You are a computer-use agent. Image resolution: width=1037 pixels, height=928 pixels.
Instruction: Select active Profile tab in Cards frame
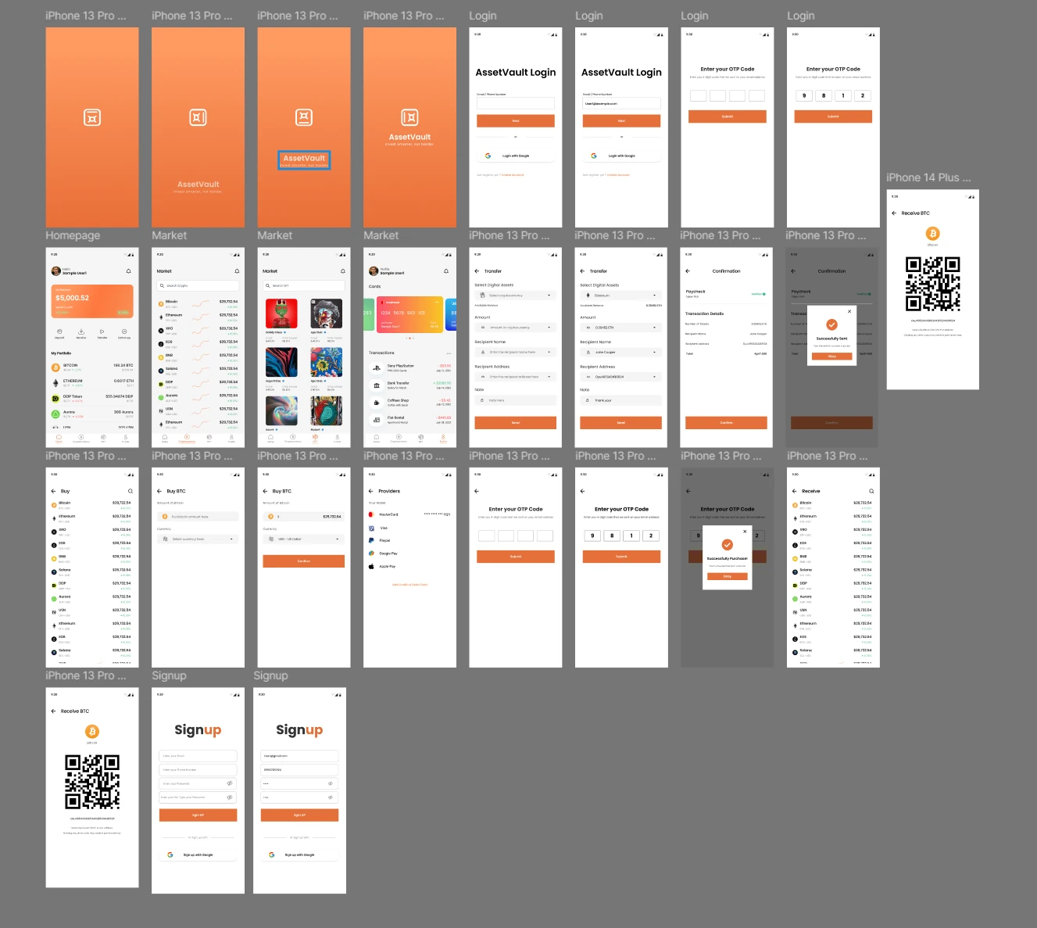(443, 439)
